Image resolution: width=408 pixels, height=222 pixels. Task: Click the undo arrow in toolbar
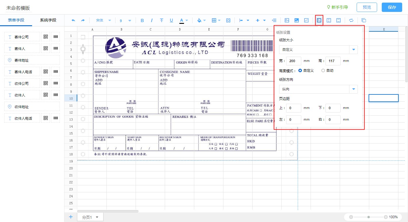tap(73, 20)
